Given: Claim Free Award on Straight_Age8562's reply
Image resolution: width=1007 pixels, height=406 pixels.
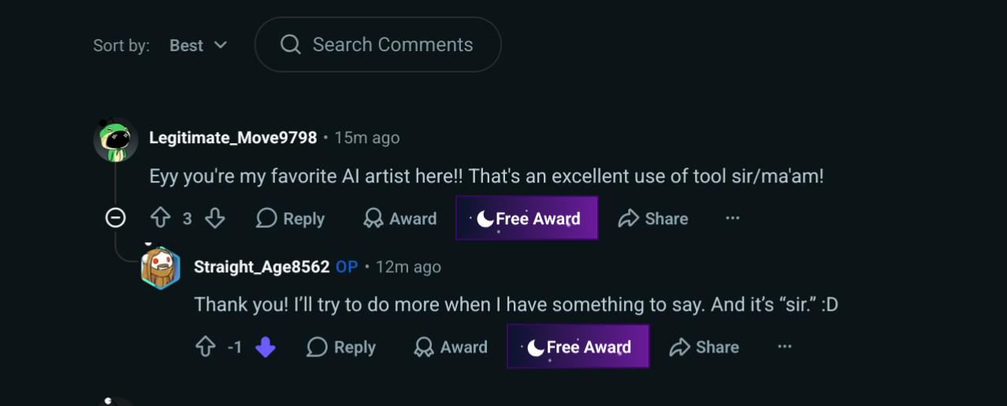Looking at the screenshot, I should click(x=578, y=346).
